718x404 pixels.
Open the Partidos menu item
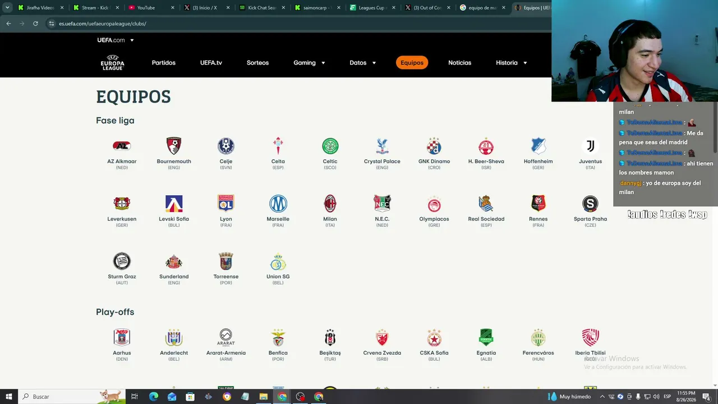click(x=164, y=63)
